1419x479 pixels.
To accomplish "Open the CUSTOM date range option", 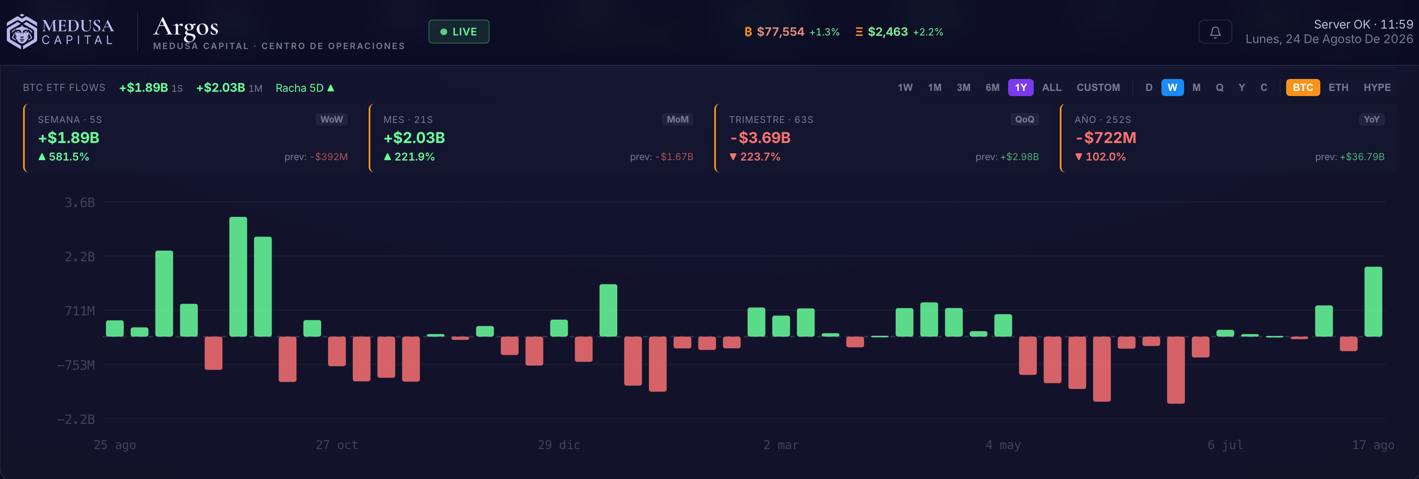I will point(1098,88).
